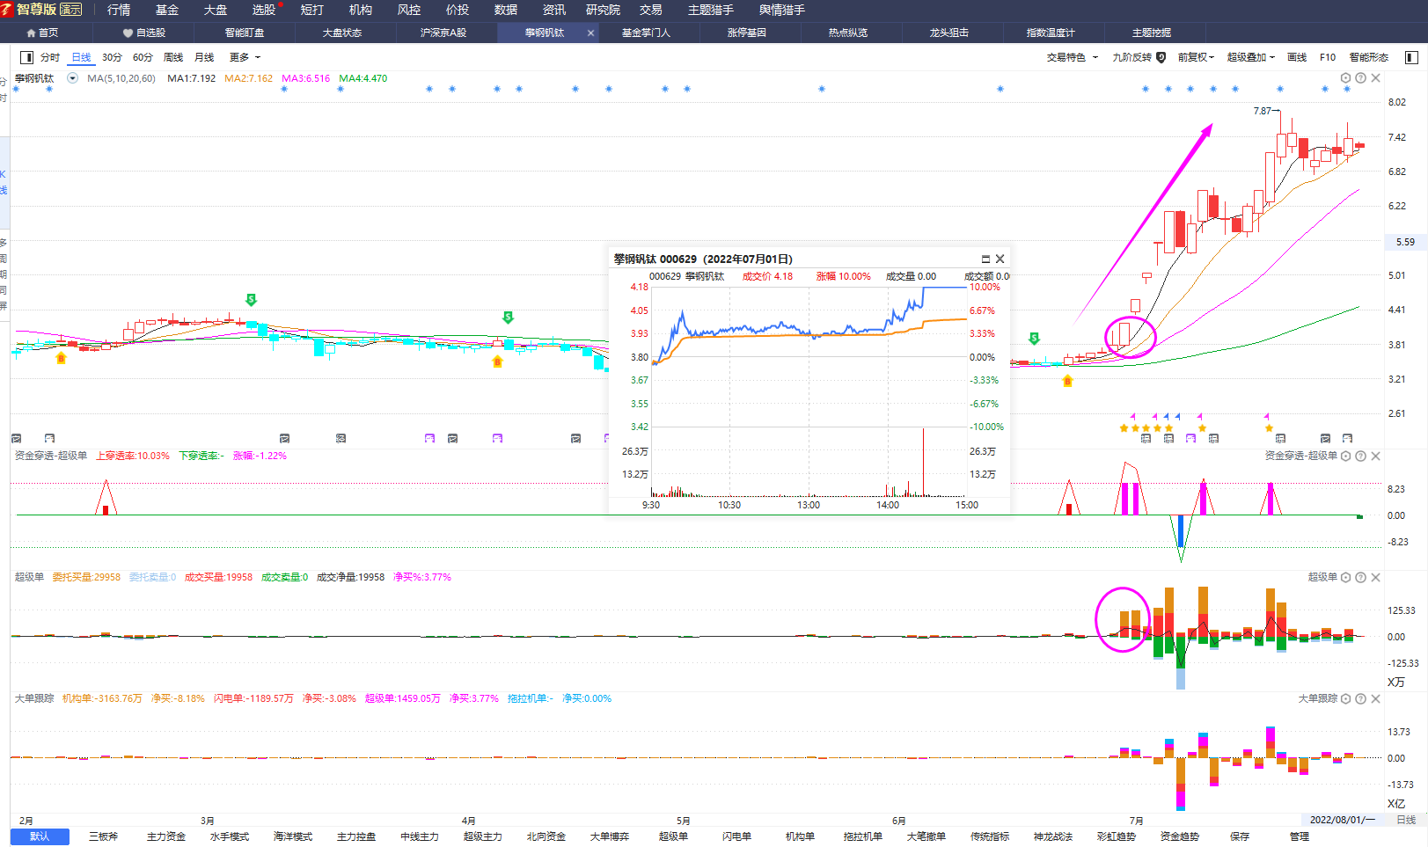Click settings icon of 超级单 panel
Image resolution: width=1428 pixels, height=847 pixels.
[x=1345, y=577]
